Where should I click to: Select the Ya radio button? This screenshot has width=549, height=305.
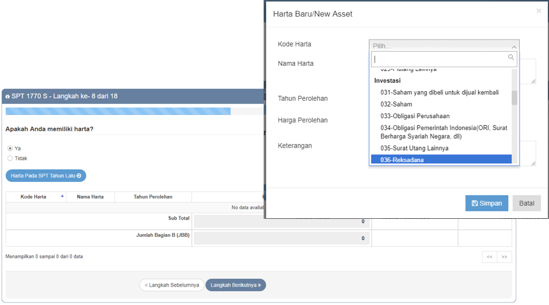click(10, 149)
